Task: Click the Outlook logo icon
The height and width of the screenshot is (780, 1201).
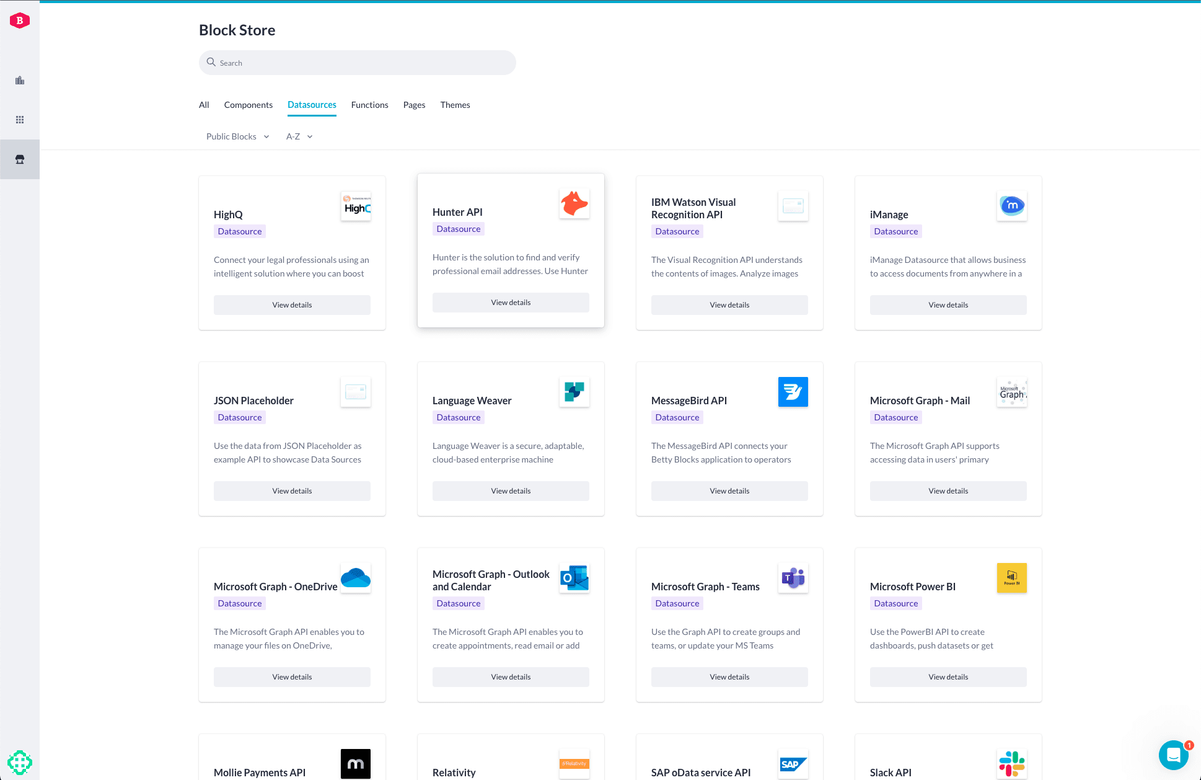Action: pyautogui.click(x=574, y=578)
